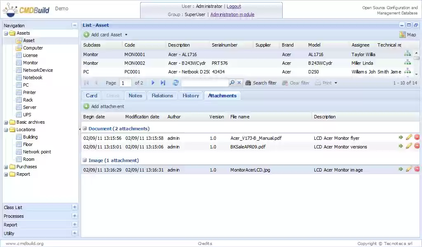Collapse the Assets folder tree
422x247 pixels.
coord(5,33)
